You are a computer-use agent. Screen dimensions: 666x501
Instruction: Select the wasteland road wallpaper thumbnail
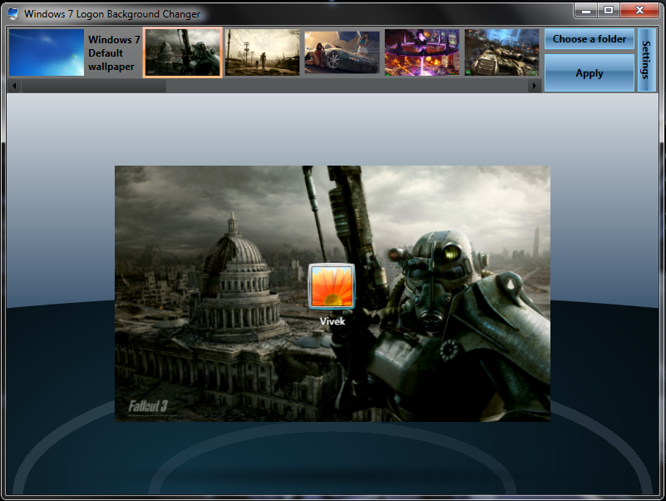coord(263,52)
